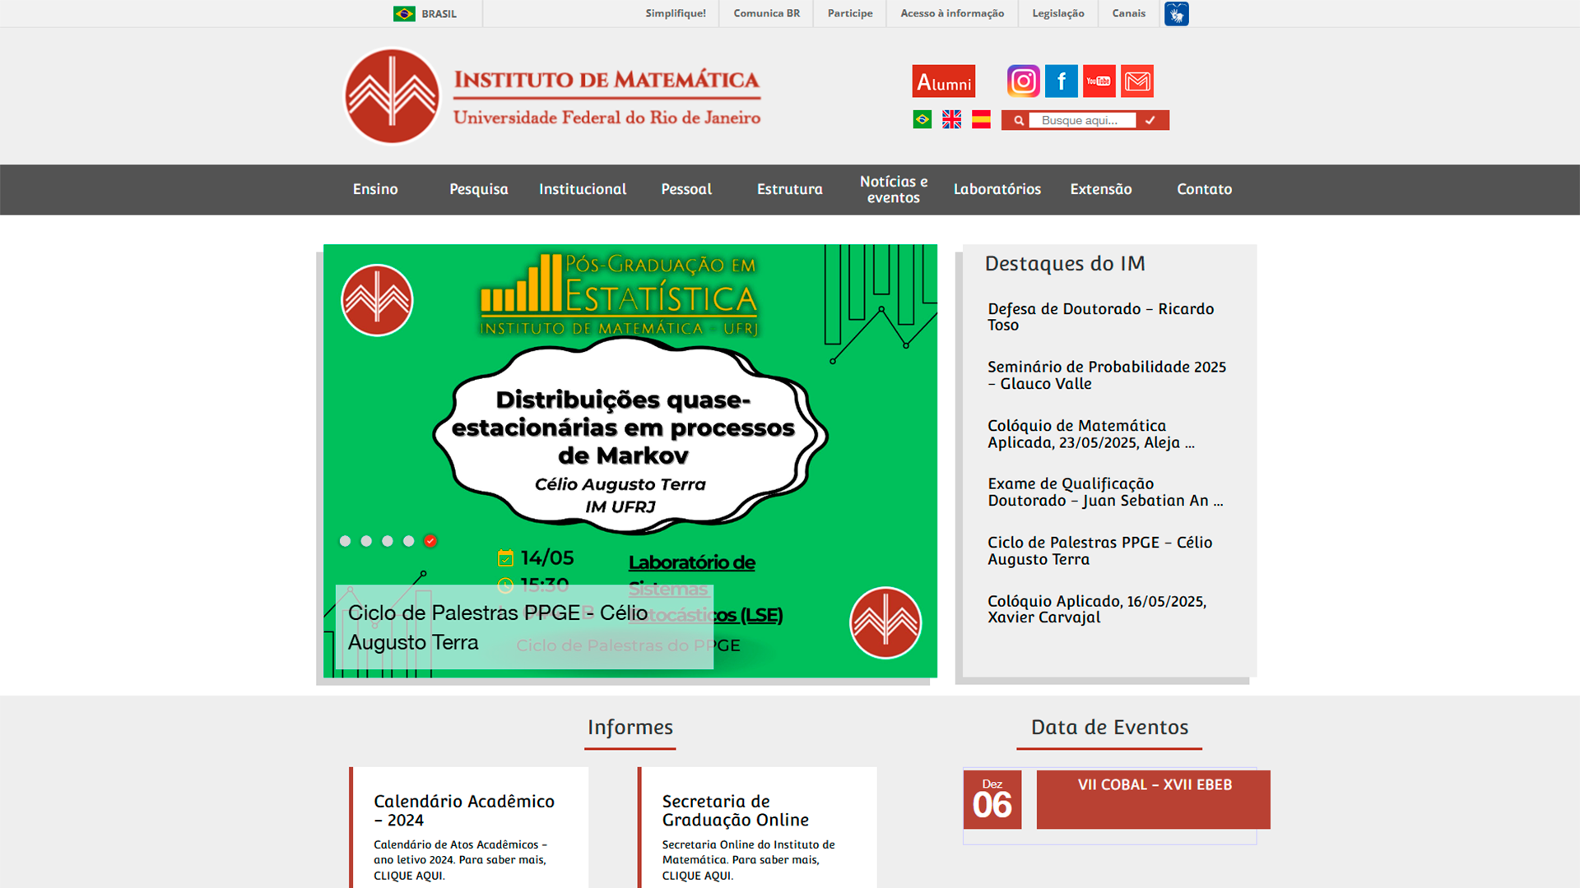Screen dimensions: 1580x888
Task: Click the search magnifier icon
Action: (1018, 120)
